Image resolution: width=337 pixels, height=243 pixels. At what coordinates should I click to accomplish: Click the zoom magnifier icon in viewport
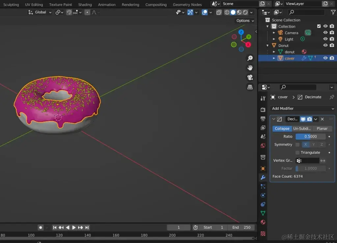(x=250, y=58)
